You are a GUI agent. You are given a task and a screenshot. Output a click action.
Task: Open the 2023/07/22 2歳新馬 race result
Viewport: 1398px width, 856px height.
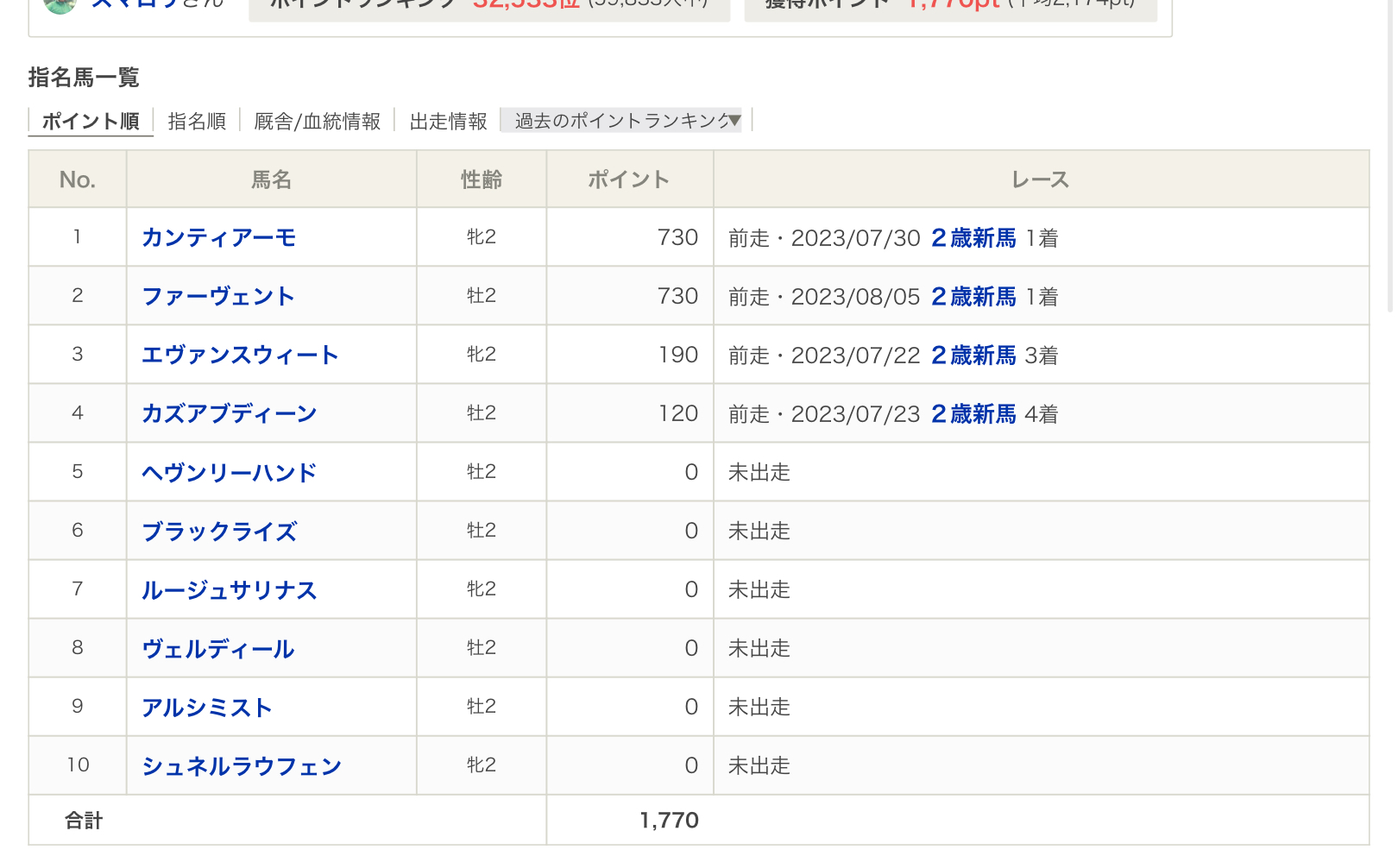tap(973, 355)
